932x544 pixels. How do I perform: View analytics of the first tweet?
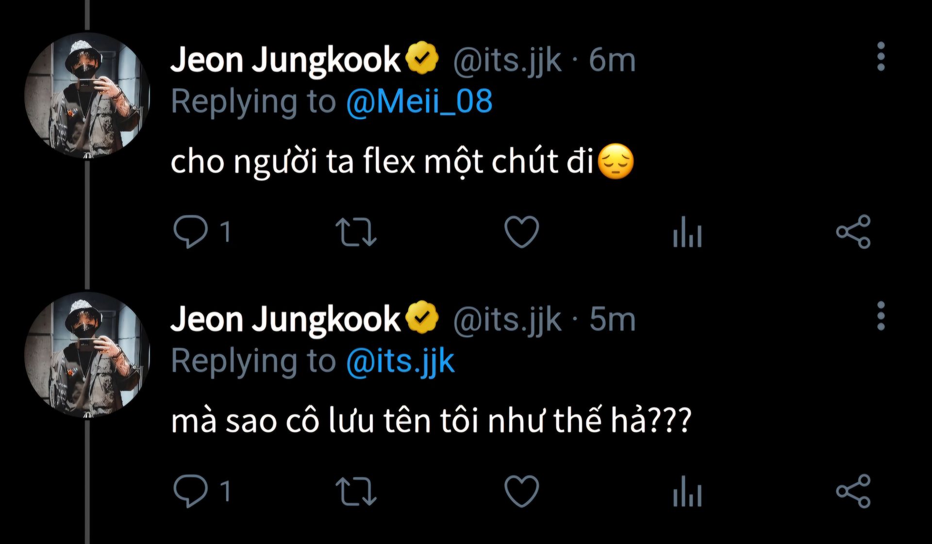click(687, 232)
